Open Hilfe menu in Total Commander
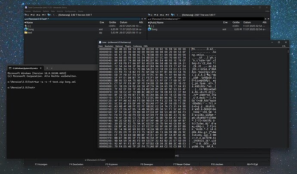Viewport: 297px width, 174px height. (x=267, y=11)
